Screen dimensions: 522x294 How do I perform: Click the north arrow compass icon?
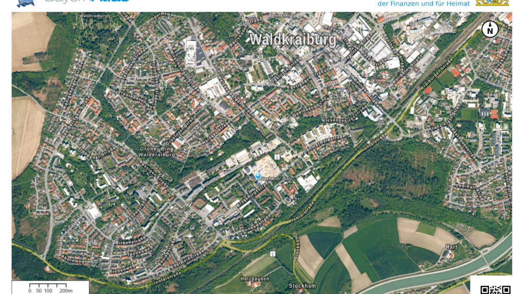(x=490, y=30)
